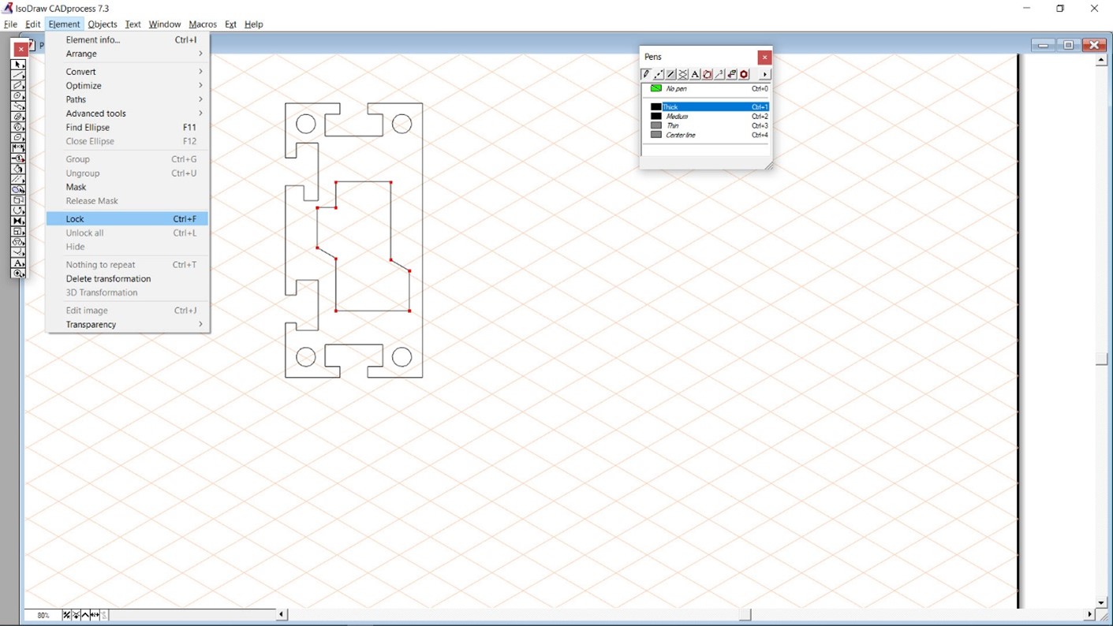1113x626 pixels.
Task: Choose the reflect mirror tool
Action: 18,222
